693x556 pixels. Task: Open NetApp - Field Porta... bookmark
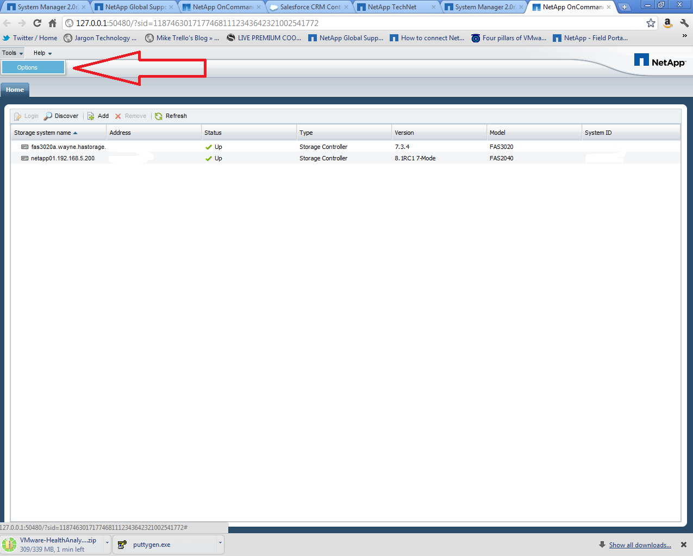(590, 38)
